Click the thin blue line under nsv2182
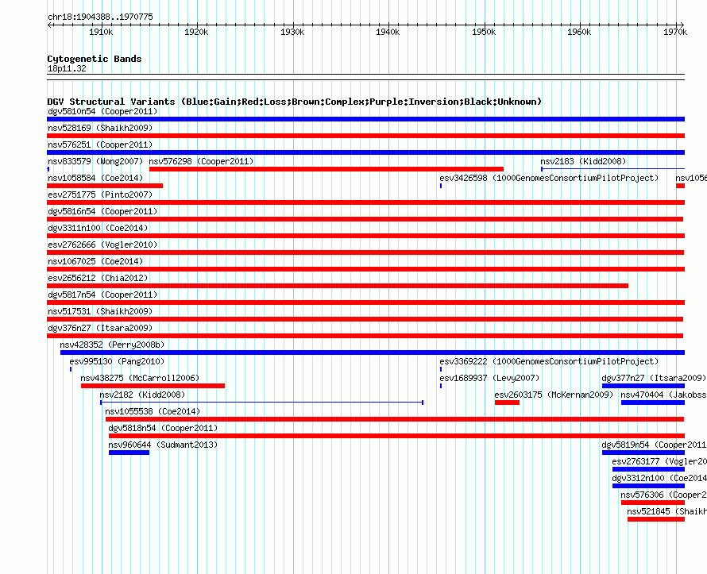 click(261, 403)
